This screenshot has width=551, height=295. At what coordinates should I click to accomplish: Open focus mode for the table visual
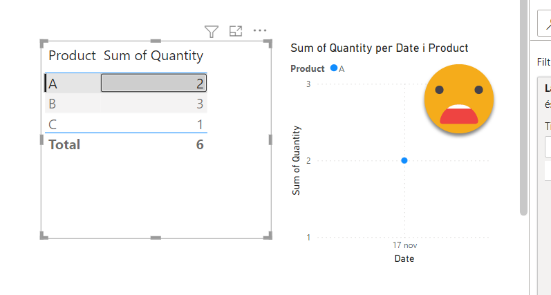coord(236,31)
